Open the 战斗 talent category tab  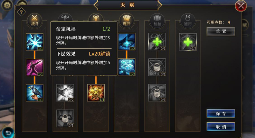pyautogui.click(x=34, y=21)
